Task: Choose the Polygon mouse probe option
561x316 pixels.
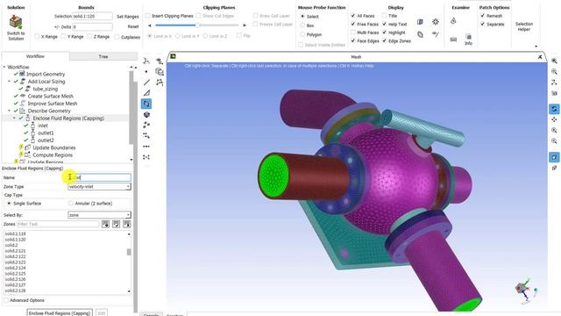Action: click(x=302, y=34)
